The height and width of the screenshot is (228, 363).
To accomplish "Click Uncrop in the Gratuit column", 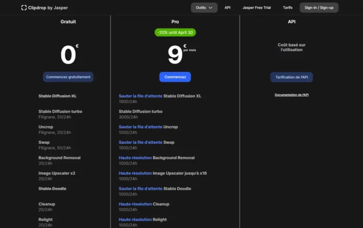I will [46, 127].
